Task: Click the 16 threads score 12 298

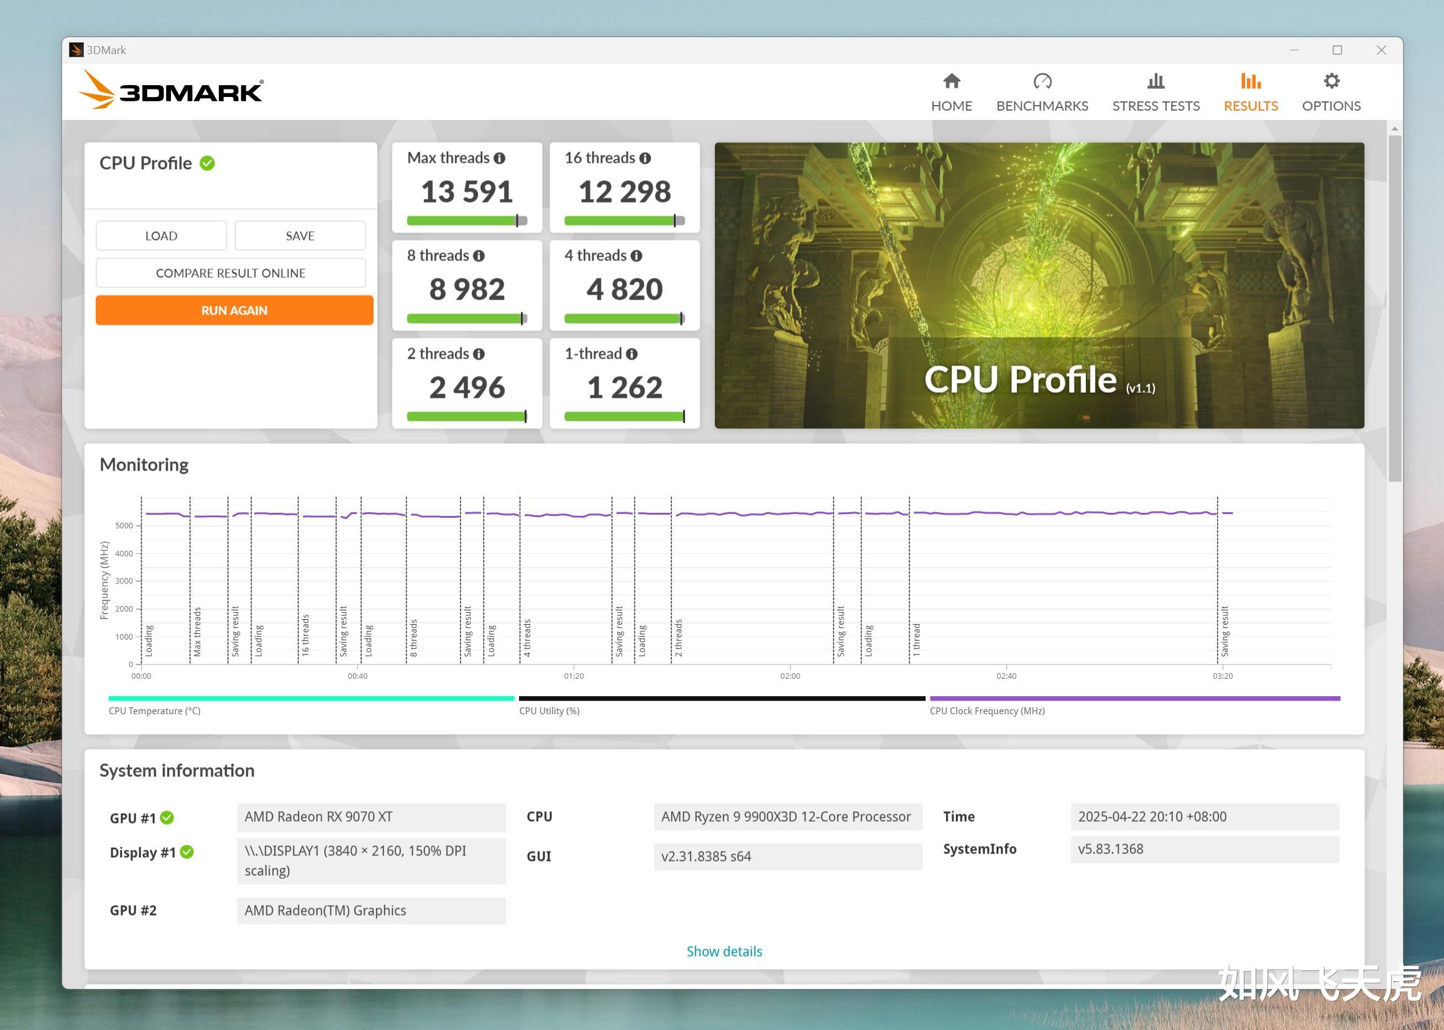Action: (x=625, y=191)
